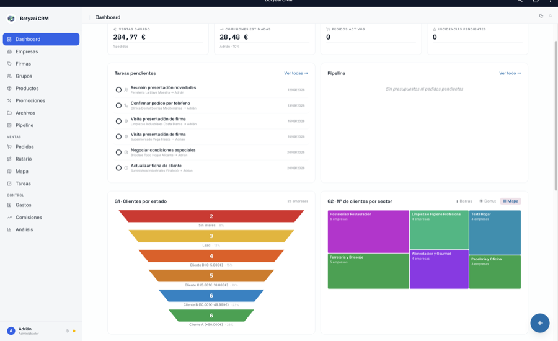The width and height of the screenshot is (558, 341).
Task: Click the receipt icon beside Gastos
Action: 9,205
